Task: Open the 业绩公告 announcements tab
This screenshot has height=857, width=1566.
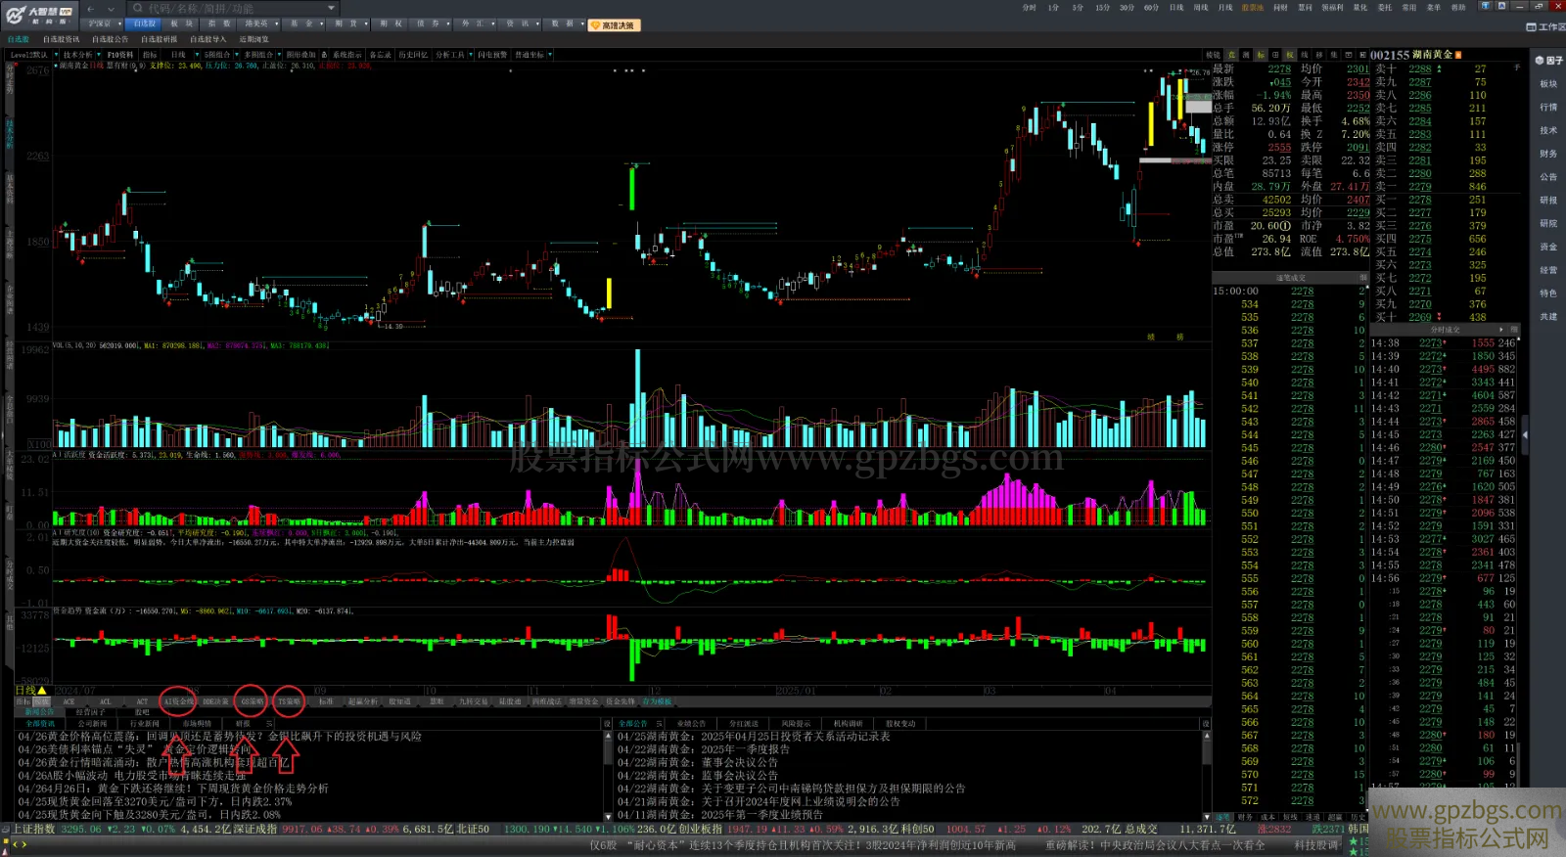Action: click(x=691, y=724)
